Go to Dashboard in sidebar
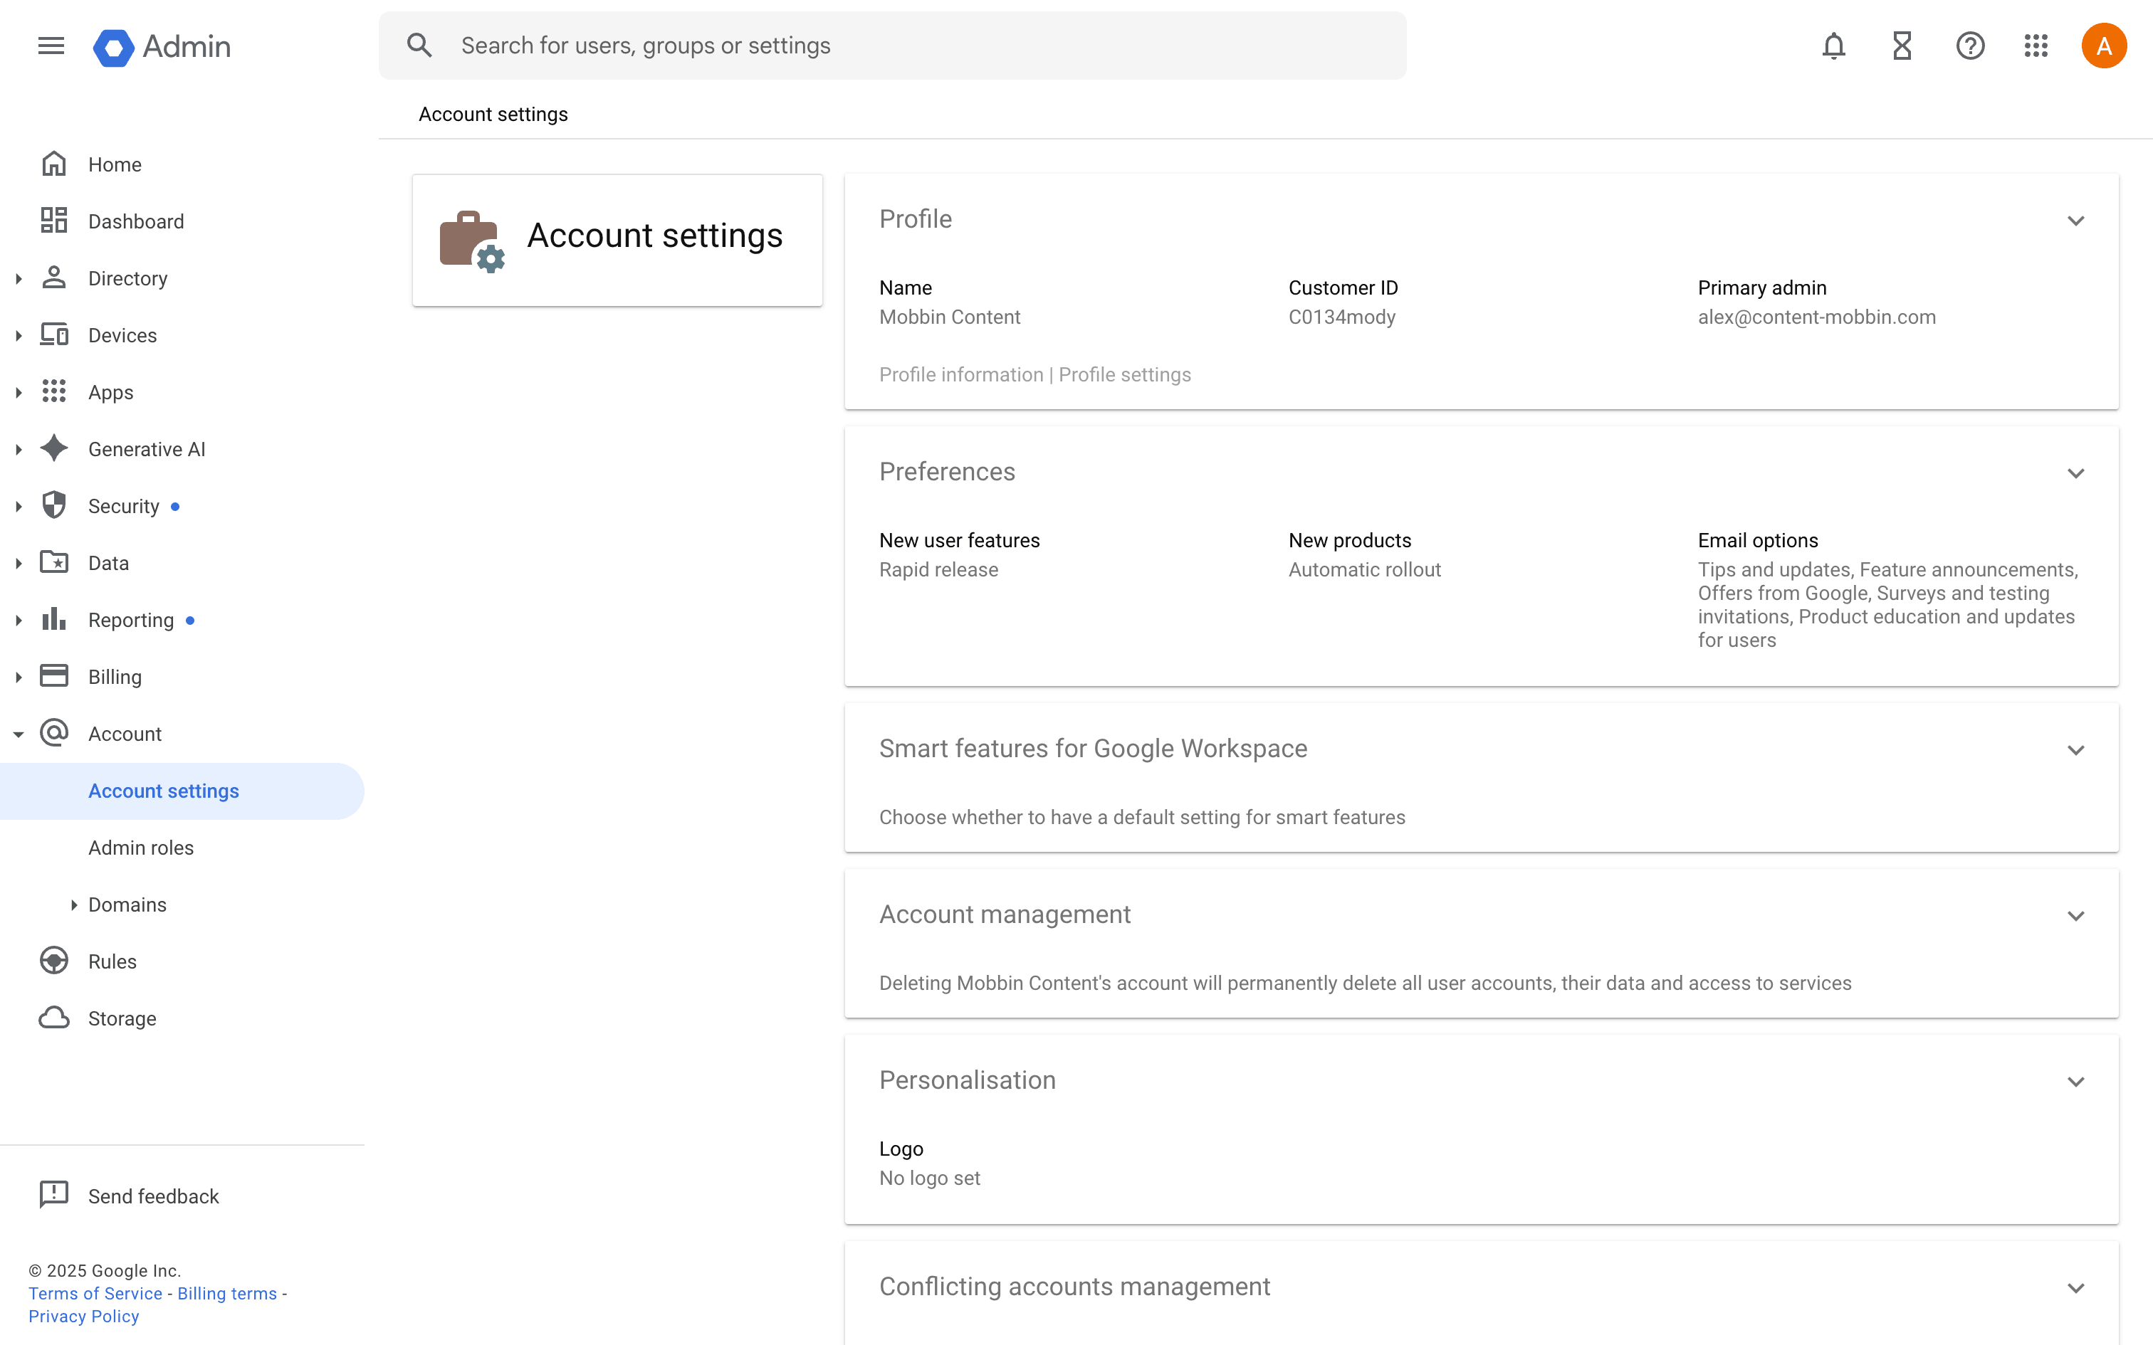 click(135, 221)
